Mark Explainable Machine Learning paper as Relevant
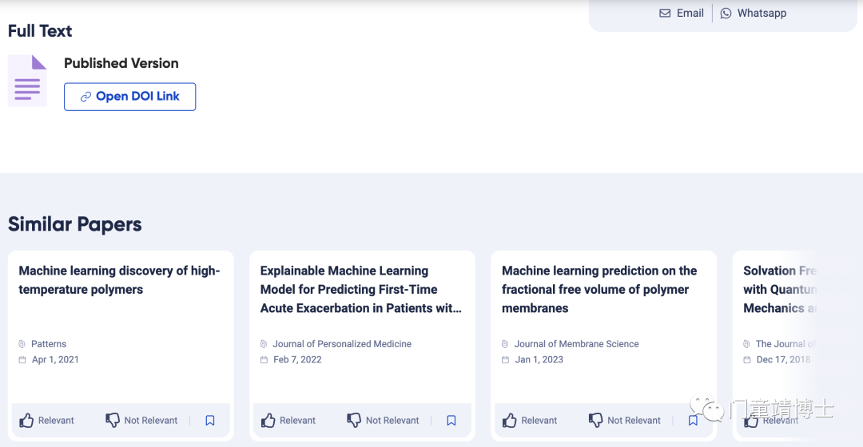The width and height of the screenshot is (863, 447). [x=288, y=421]
